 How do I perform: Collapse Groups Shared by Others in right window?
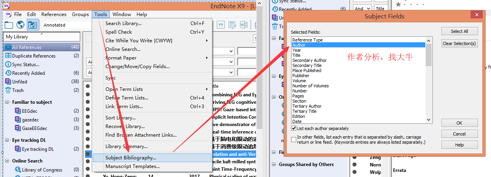click(274, 164)
